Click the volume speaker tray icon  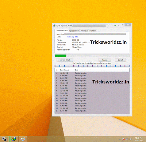coord(131,139)
